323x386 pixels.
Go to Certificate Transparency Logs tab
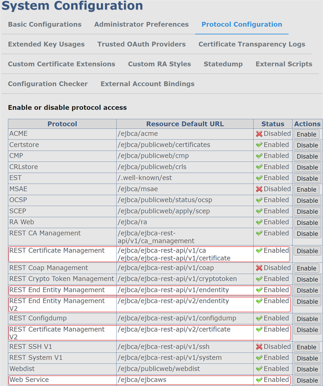pos(251,44)
